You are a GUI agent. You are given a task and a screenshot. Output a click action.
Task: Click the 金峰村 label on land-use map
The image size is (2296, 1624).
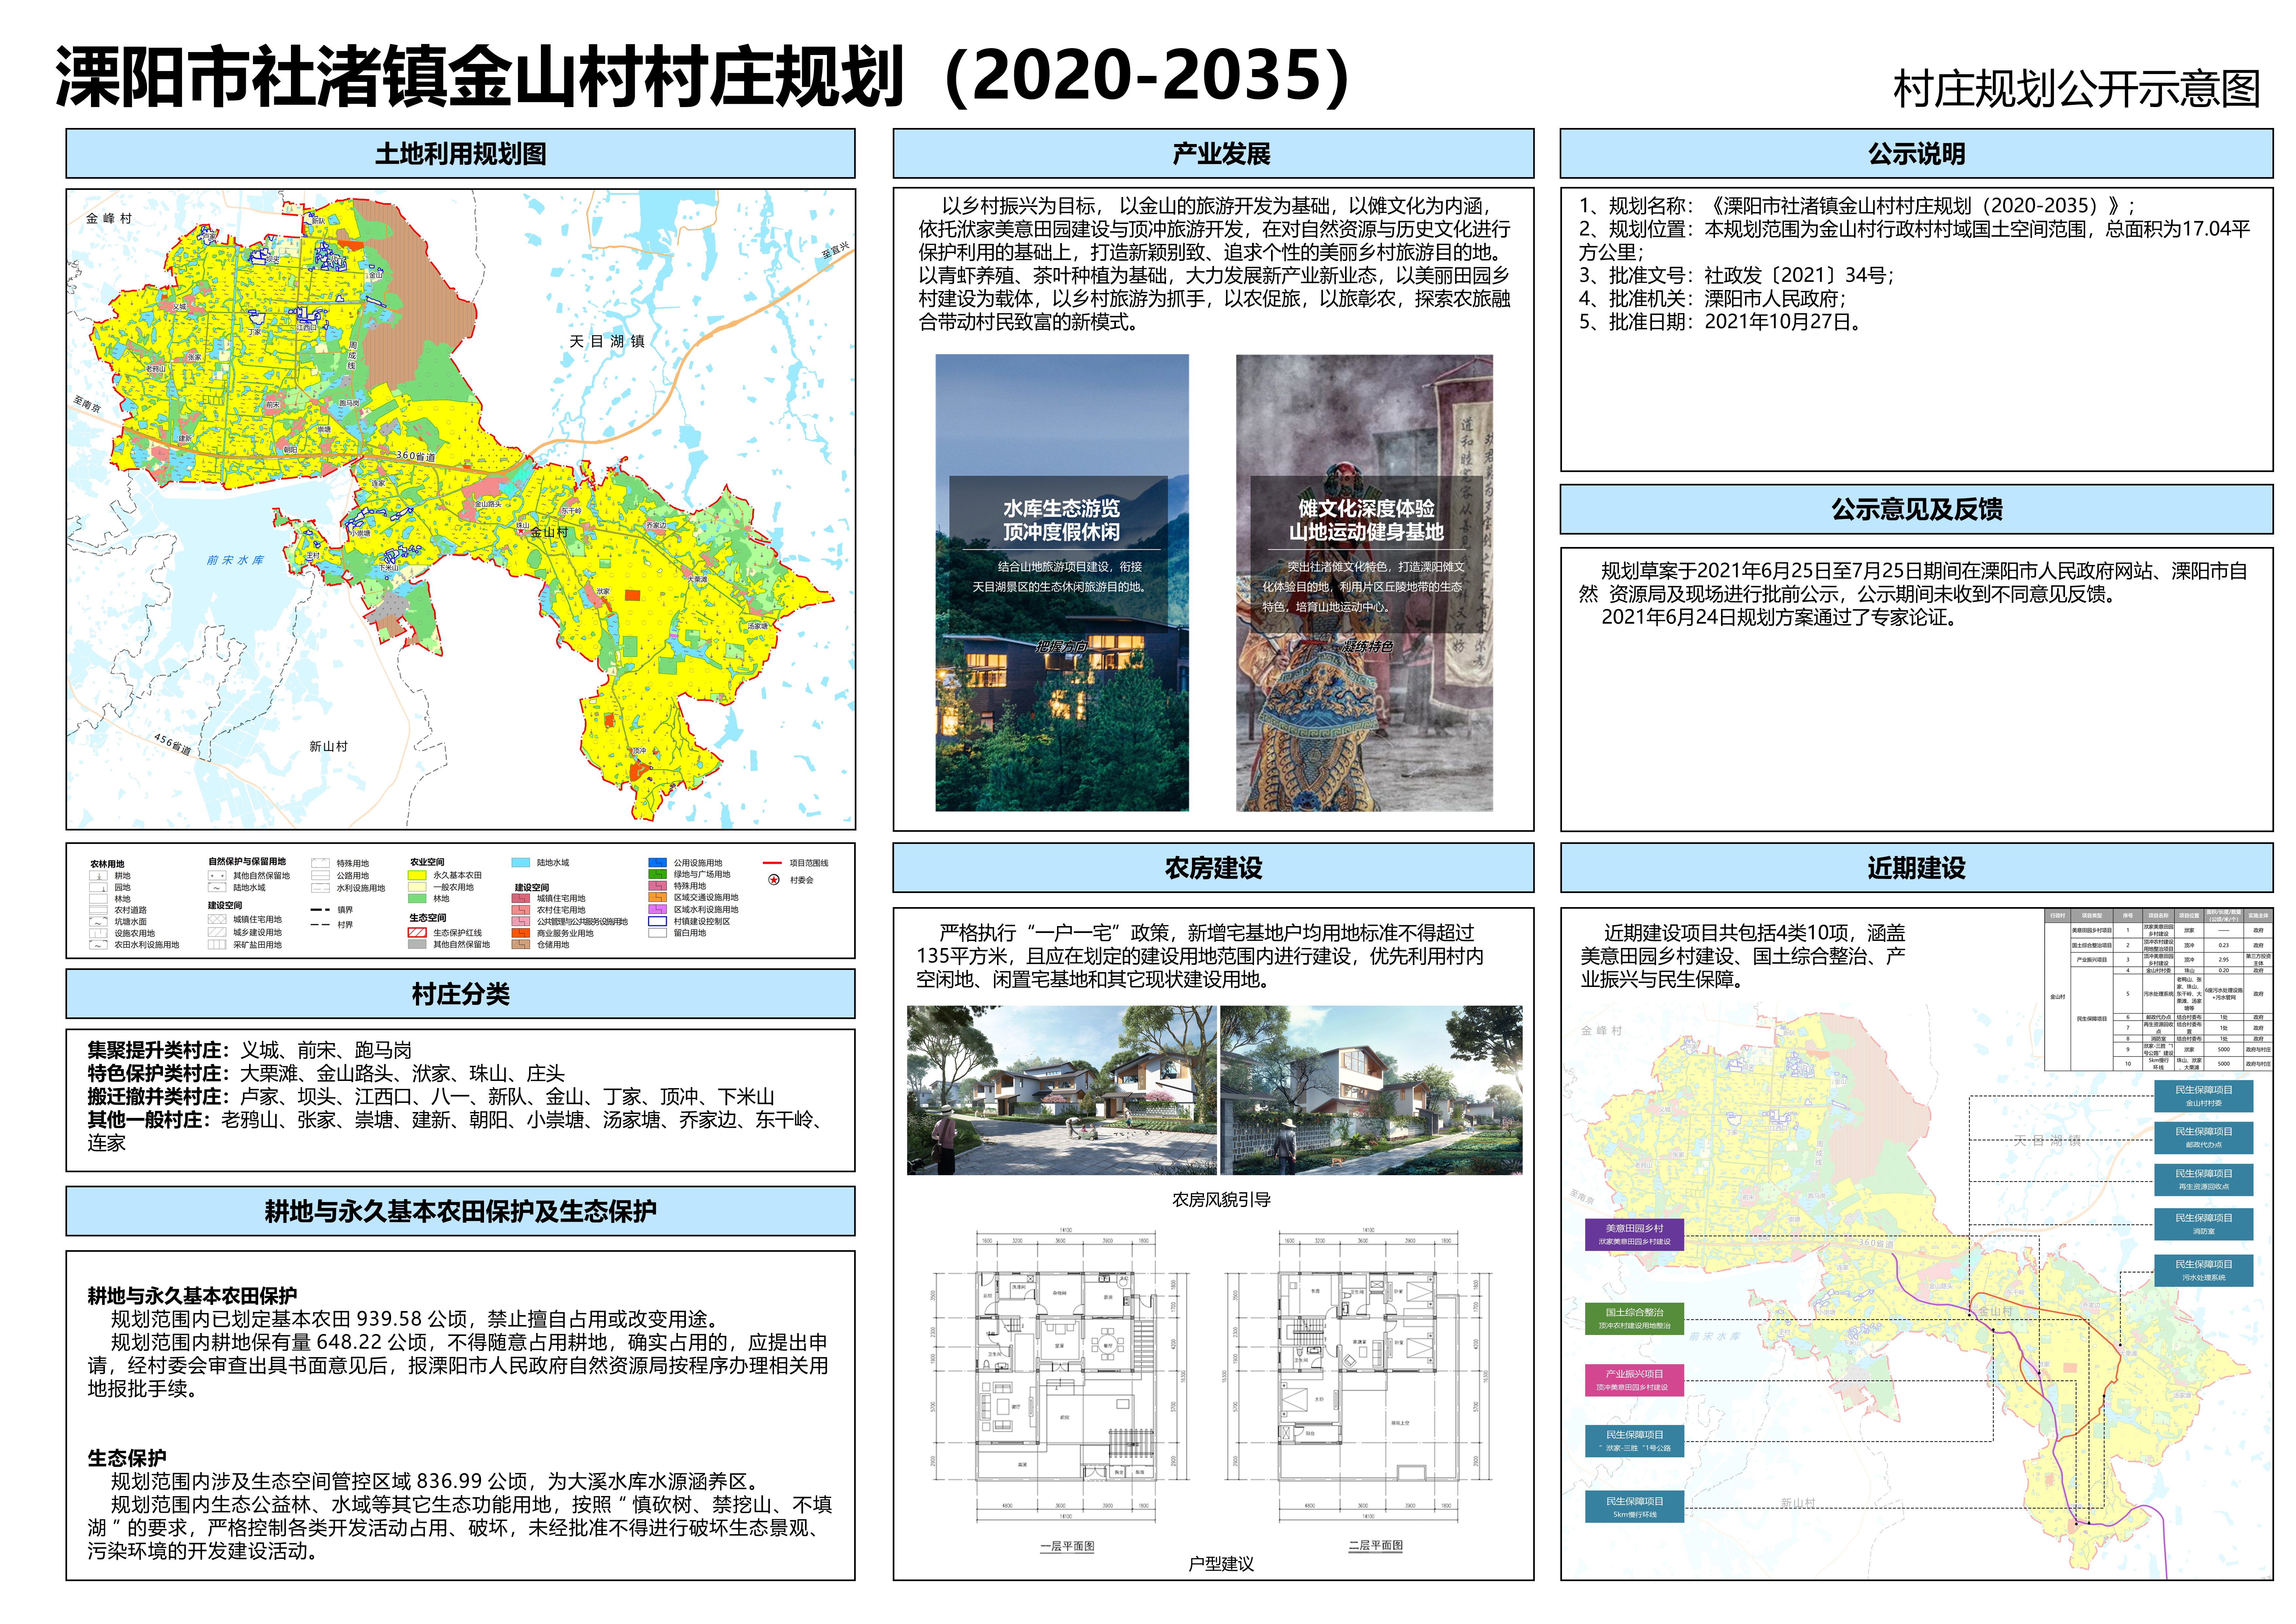[x=109, y=218]
